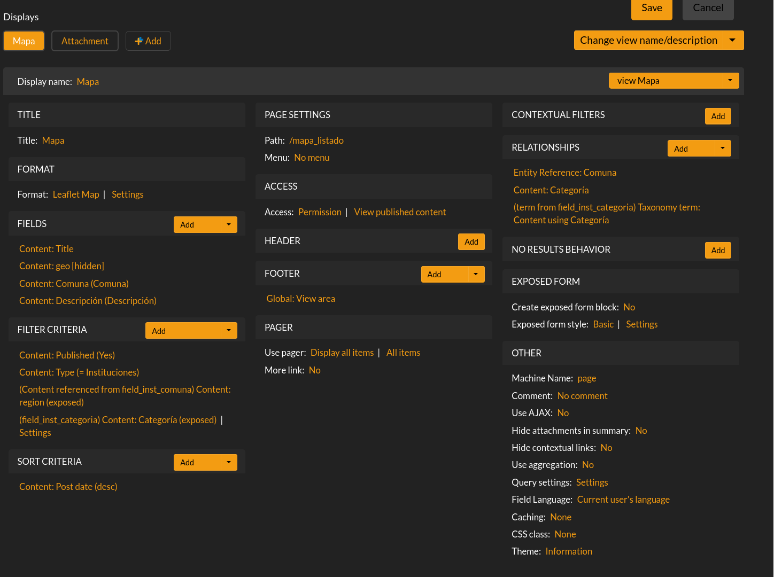Toggle the Use aggregation setting link
This screenshot has height=577, width=774.
[587, 465]
